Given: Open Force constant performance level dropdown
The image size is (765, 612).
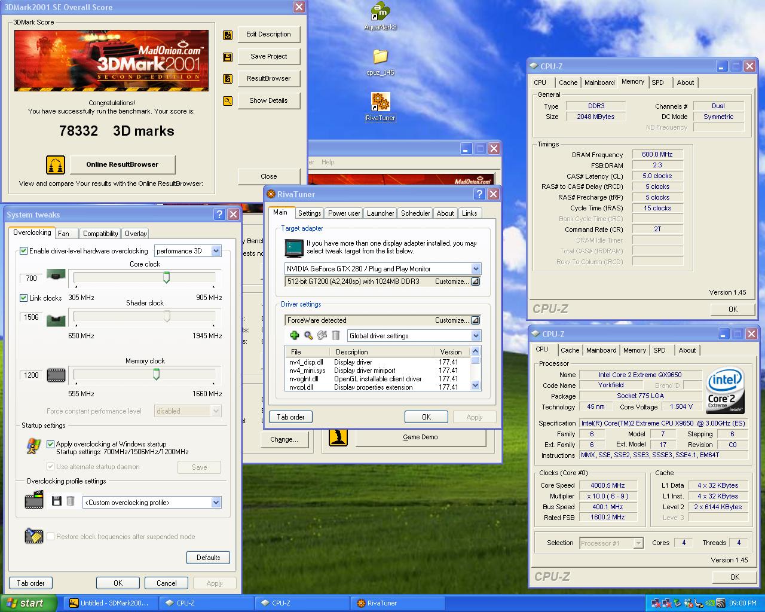Looking at the screenshot, I should pos(216,411).
